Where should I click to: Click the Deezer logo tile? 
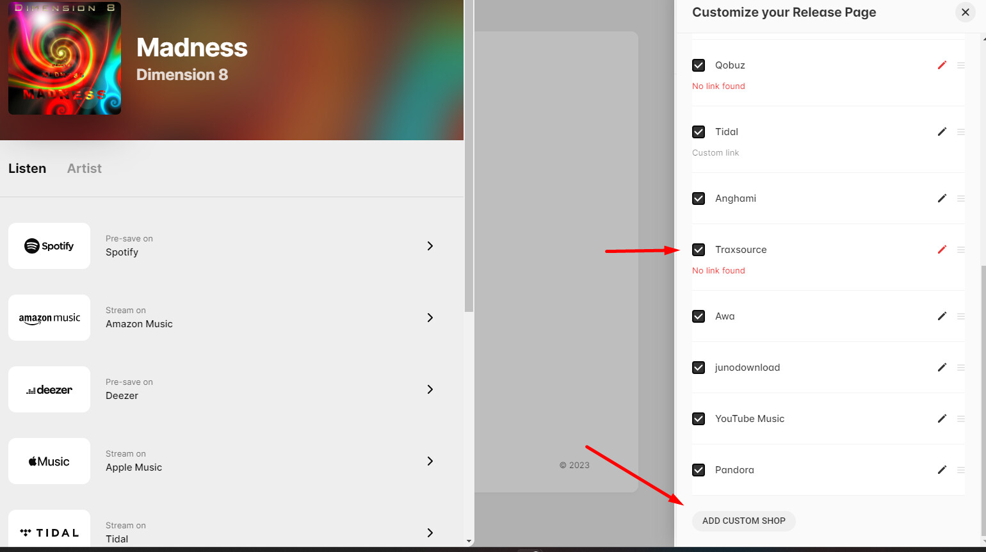49,389
